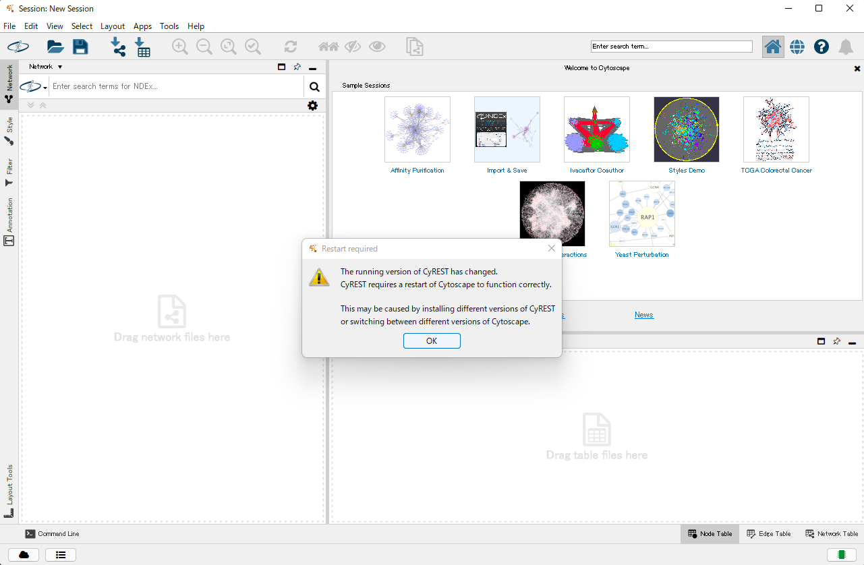Float the Network panel window

(x=282, y=67)
